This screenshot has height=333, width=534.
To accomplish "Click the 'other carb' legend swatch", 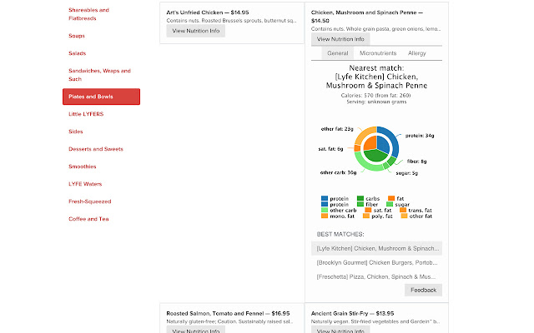I will pyautogui.click(x=325, y=210).
